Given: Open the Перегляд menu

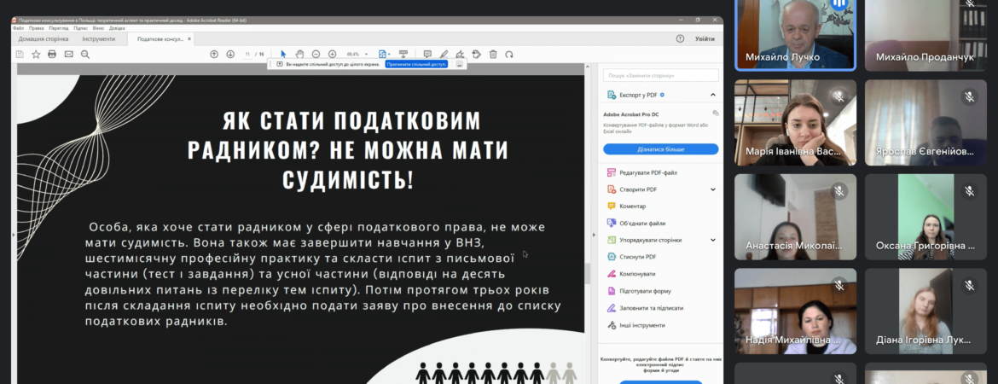Looking at the screenshot, I should 59,28.
